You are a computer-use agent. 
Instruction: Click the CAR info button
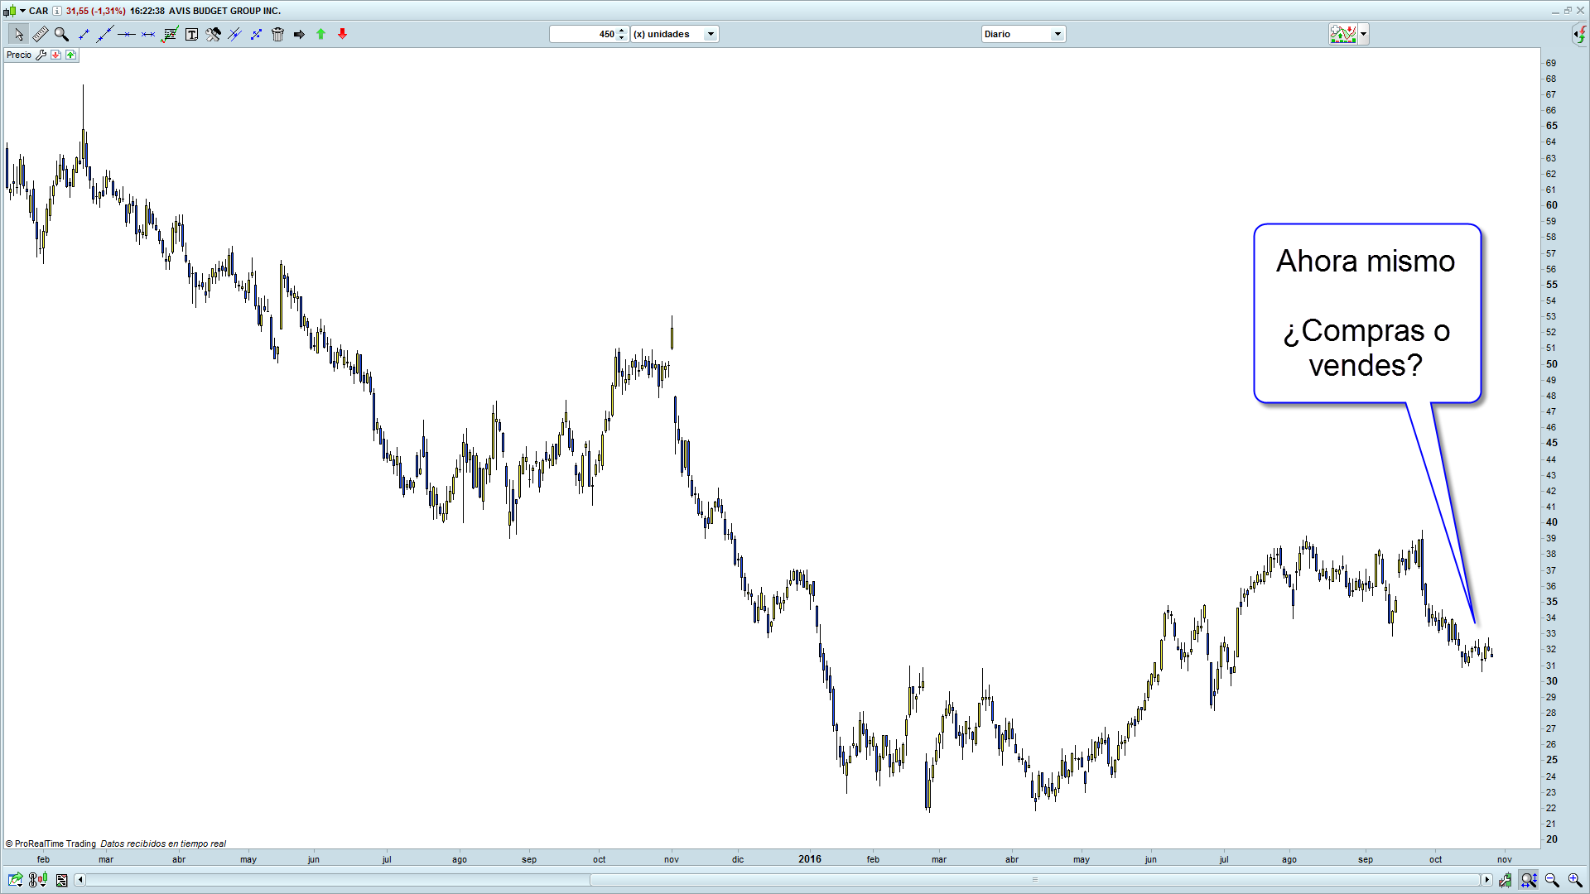(56, 11)
